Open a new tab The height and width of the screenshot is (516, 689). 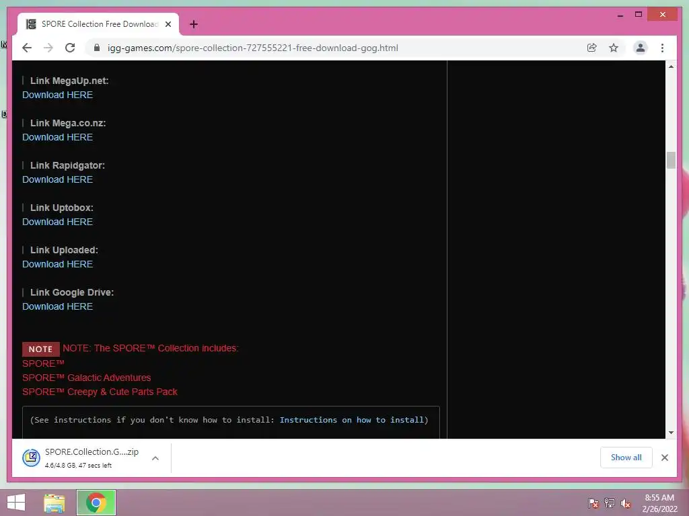coord(193,24)
